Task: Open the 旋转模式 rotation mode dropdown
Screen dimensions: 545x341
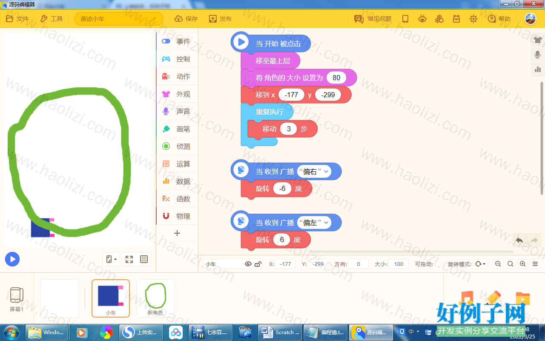Action: (480, 264)
